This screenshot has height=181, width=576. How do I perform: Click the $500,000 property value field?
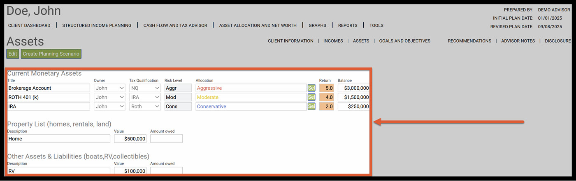coord(130,139)
